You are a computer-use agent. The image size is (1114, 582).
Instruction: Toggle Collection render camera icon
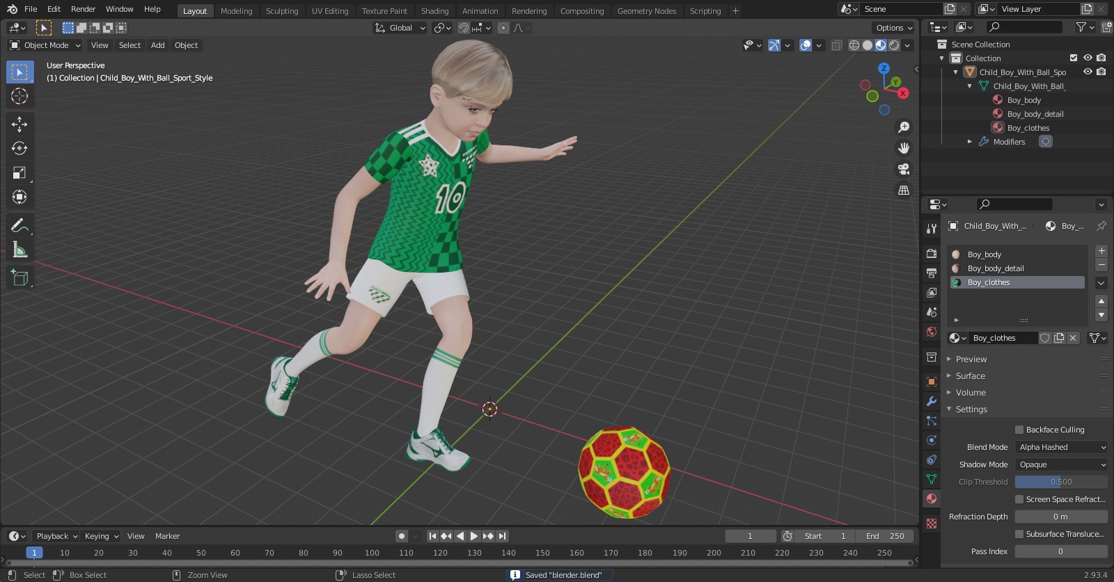(1101, 58)
